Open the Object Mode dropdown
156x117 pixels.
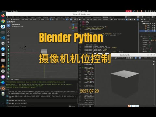point(15,19)
